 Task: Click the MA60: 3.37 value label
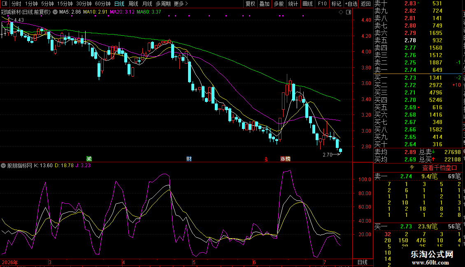tap(149, 12)
